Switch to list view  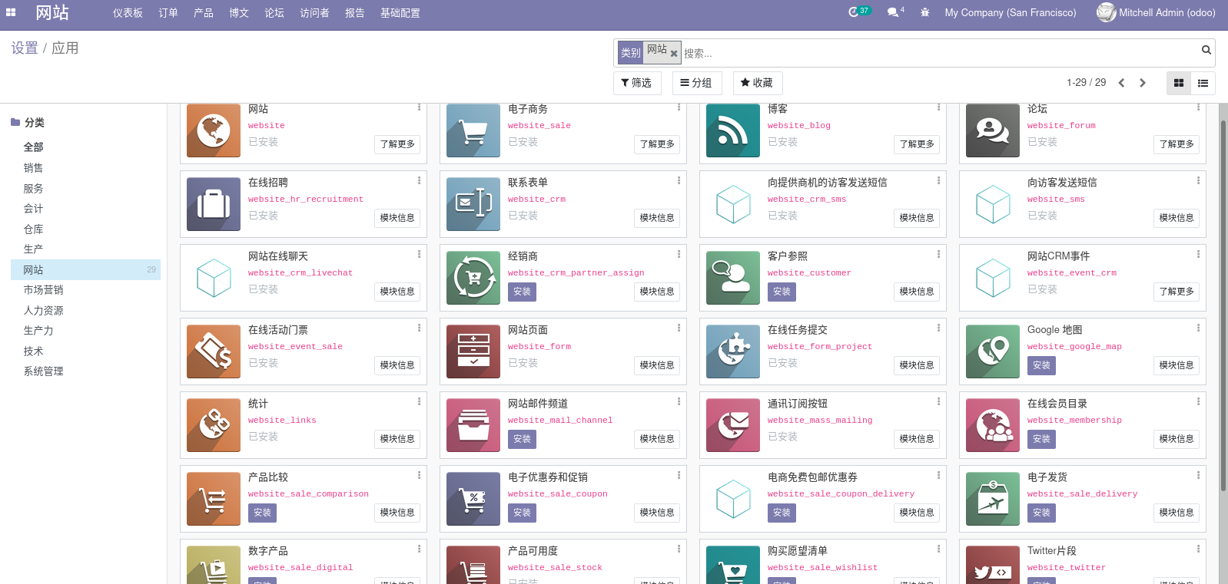(1203, 83)
